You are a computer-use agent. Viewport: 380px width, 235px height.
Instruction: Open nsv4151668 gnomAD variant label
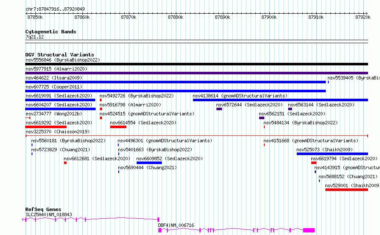tap(311, 141)
